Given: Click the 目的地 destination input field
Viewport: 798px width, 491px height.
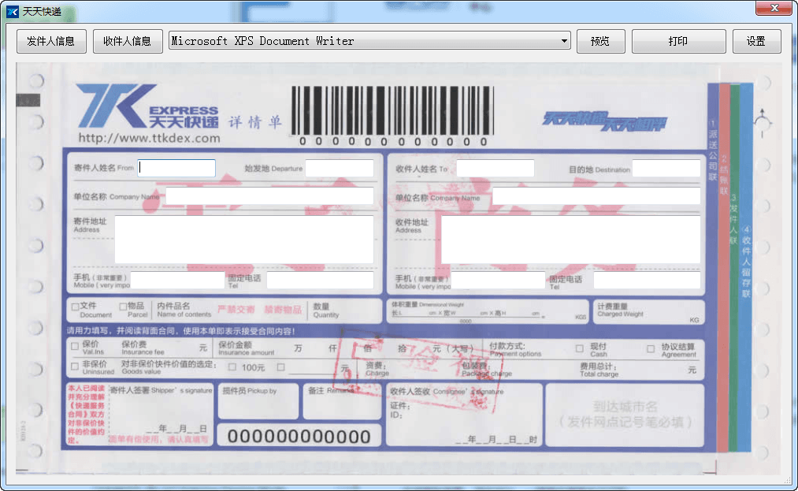Looking at the screenshot, I should point(666,168).
